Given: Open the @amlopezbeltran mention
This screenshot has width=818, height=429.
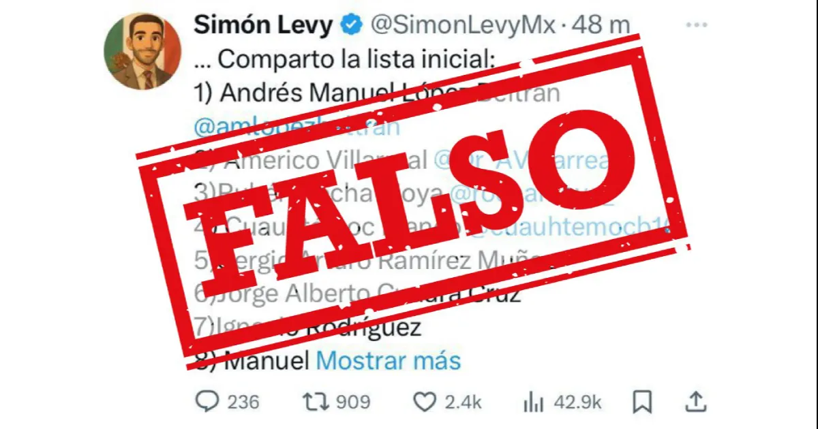Looking at the screenshot, I should click(297, 125).
